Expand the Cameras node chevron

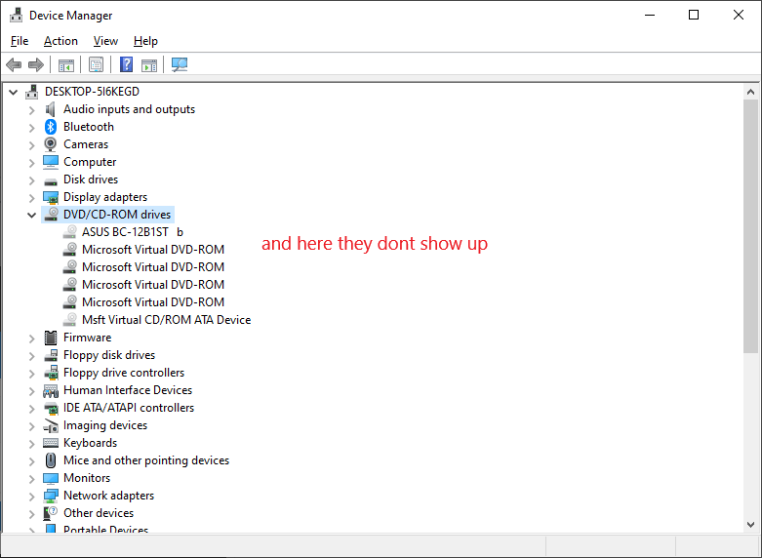pos(31,144)
